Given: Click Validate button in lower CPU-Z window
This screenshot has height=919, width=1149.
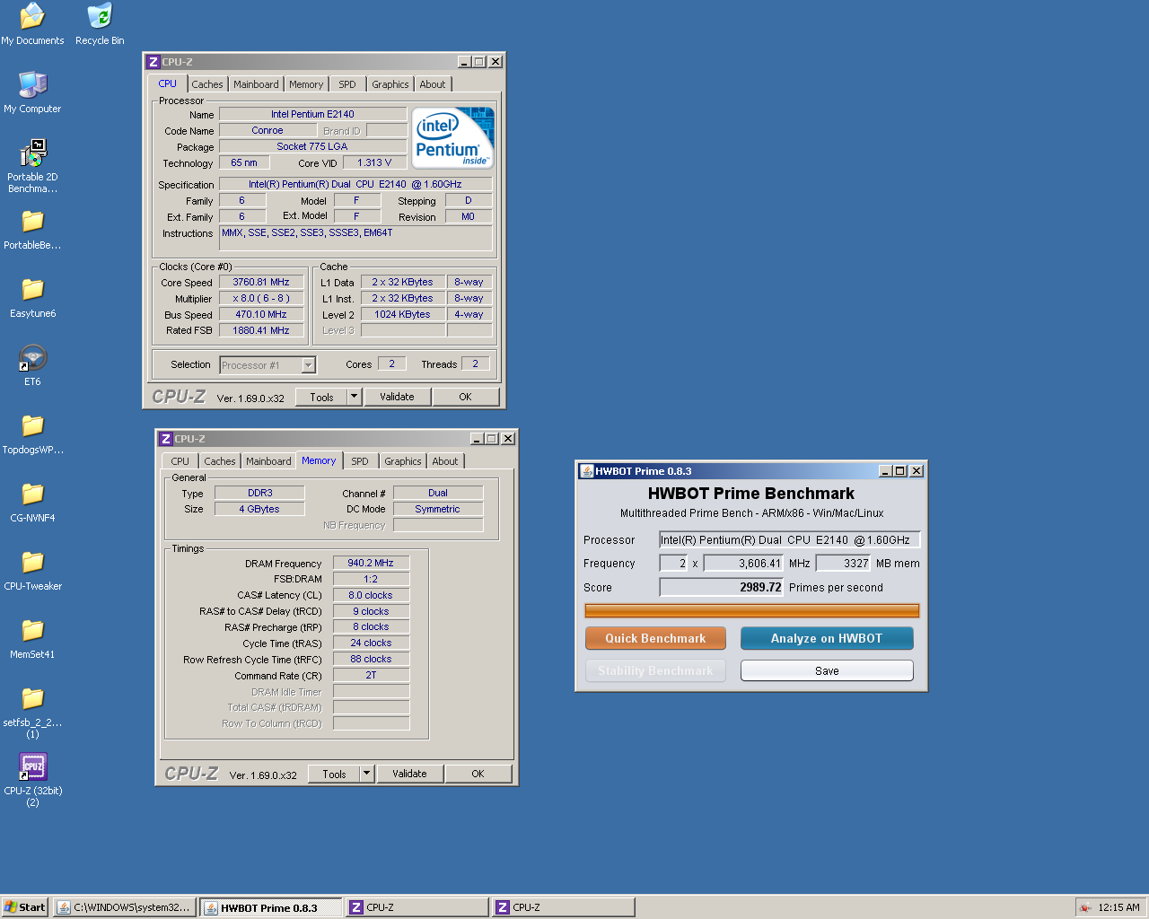Looking at the screenshot, I should coord(410,774).
